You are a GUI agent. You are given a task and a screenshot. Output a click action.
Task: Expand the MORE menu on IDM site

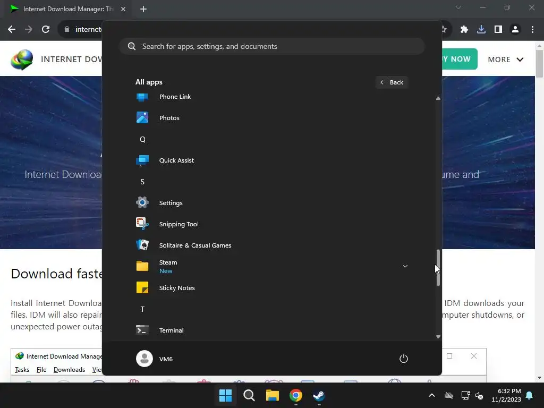point(506,59)
